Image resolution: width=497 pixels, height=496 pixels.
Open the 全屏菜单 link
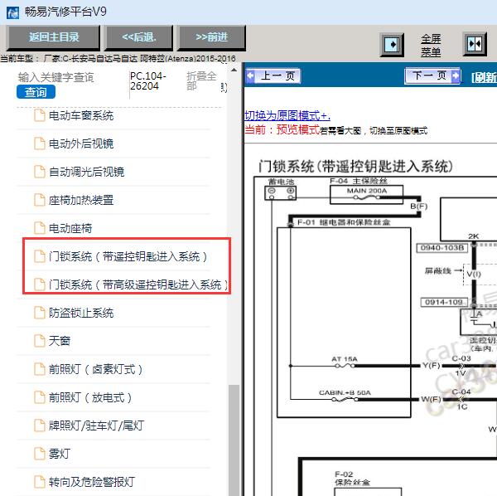tap(431, 45)
